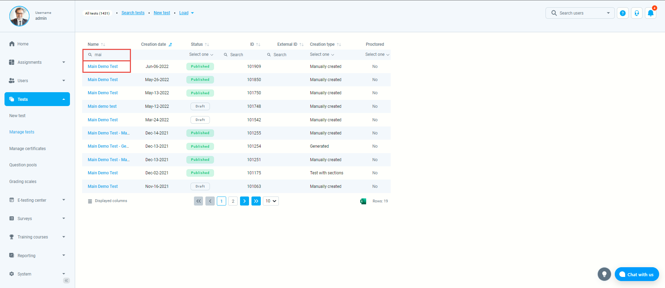Image resolution: width=665 pixels, height=288 pixels.
Task: Open Grading scales in sidebar
Action: [x=23, y=182]
